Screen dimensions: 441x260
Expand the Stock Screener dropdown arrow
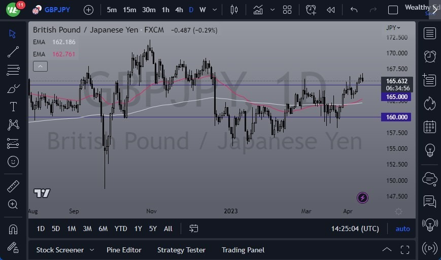tap(92, 250)
